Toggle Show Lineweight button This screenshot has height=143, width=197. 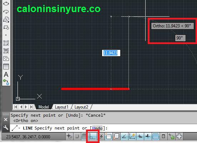[148, 136]
